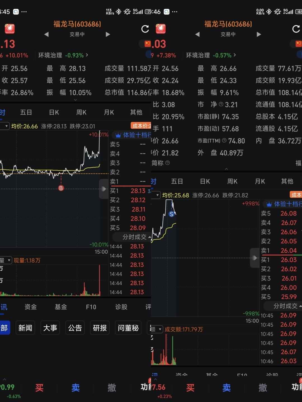Switch to 周K tab in right screenshot
Viewport: 302px width, 402px height.
pyautogui.click(x=232, y=181)
